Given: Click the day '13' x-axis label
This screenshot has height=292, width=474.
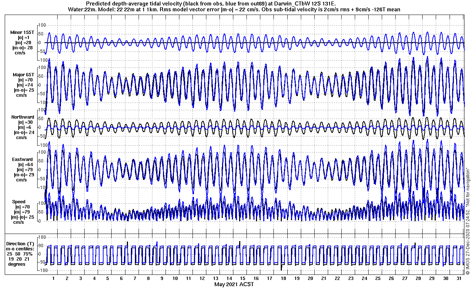Looking at the screenshot, I should pos(216,278).
